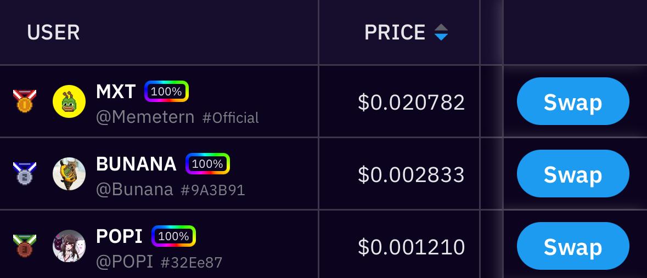Viewport: 647px width, 278px height.
Task: Open the @POPI profile link
Action: point(125,262)
